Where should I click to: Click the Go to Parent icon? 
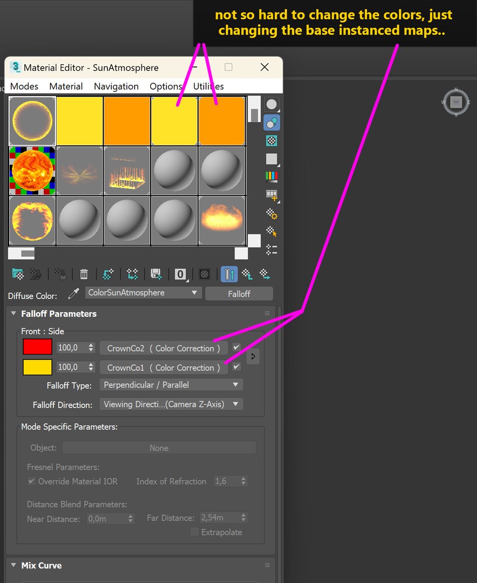247,274
